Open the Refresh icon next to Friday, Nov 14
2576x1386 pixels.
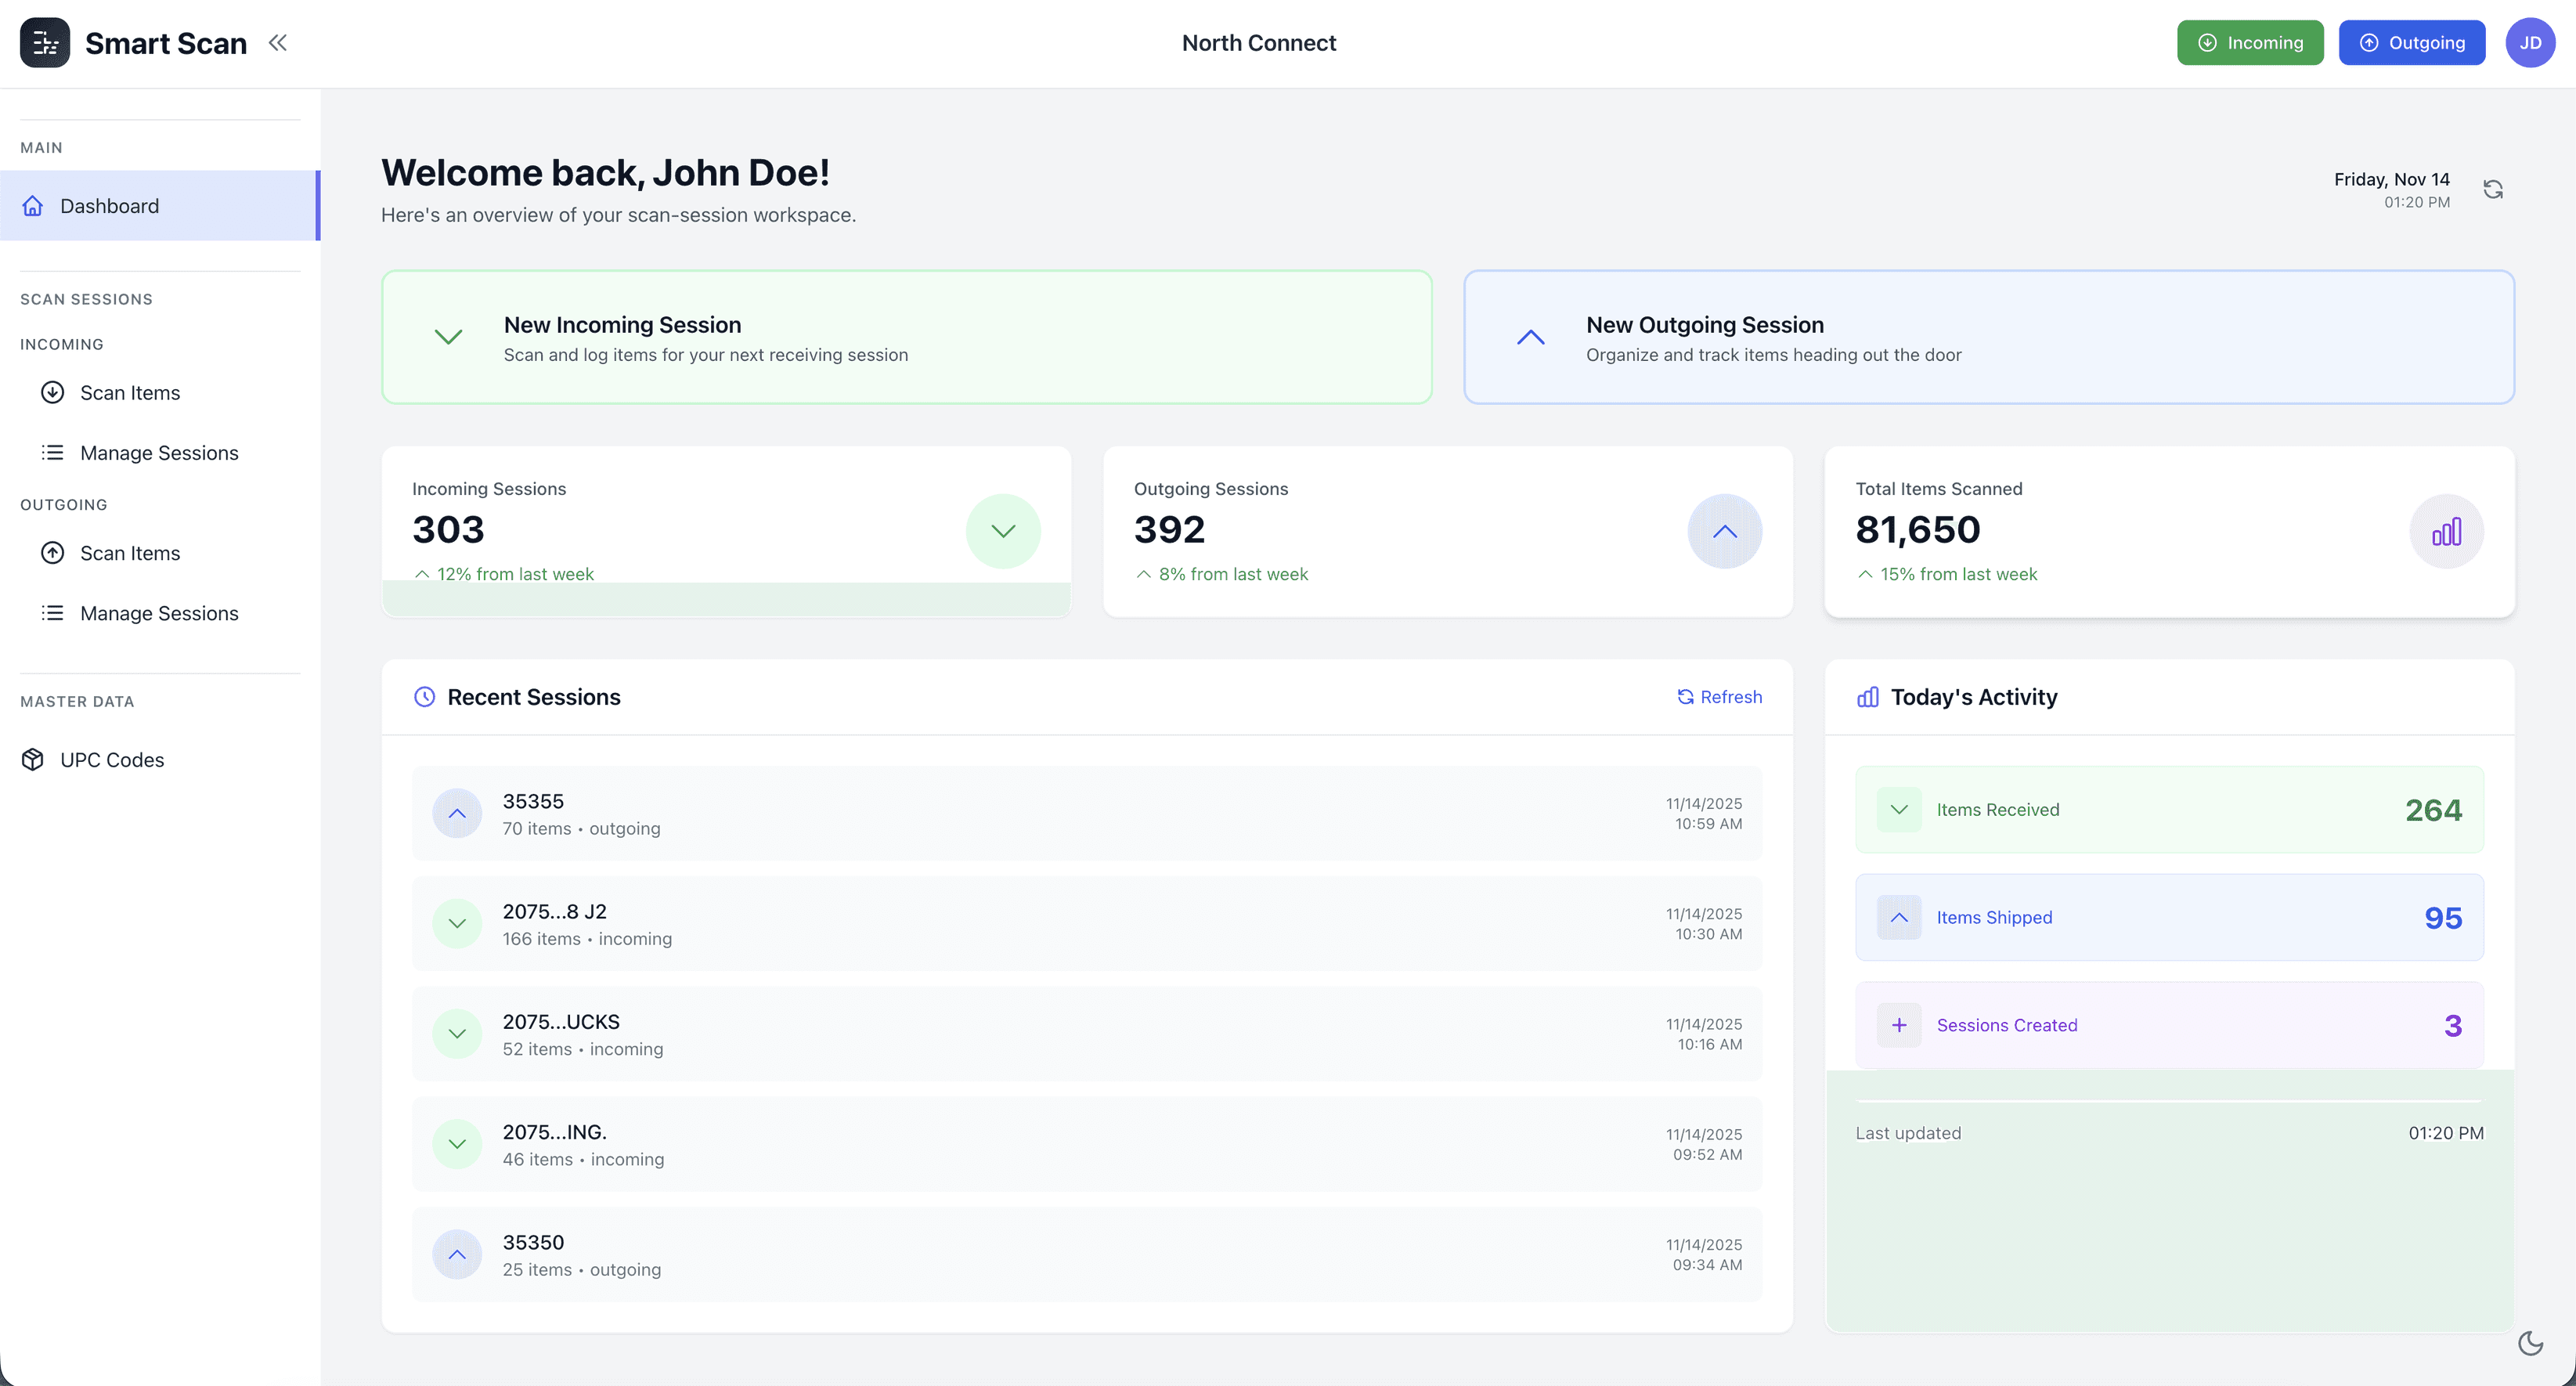(2493, 189)
